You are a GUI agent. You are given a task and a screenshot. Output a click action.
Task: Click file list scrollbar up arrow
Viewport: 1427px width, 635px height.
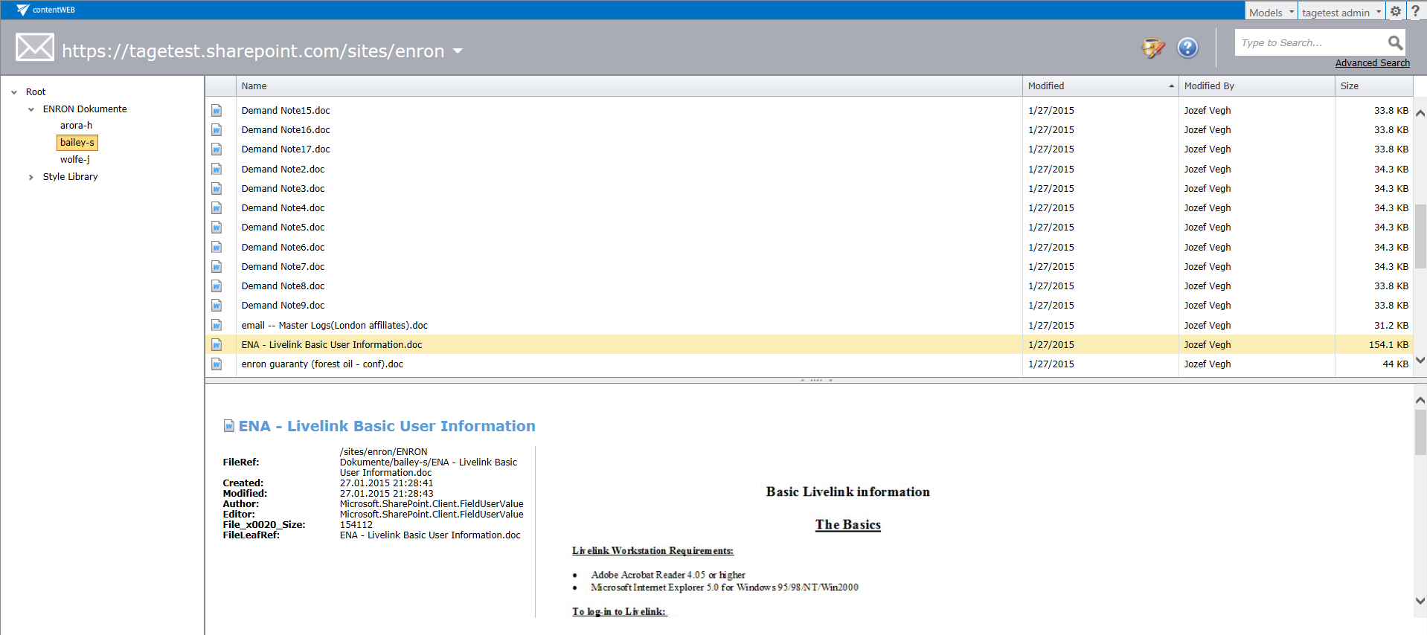tap(1420, 113)
